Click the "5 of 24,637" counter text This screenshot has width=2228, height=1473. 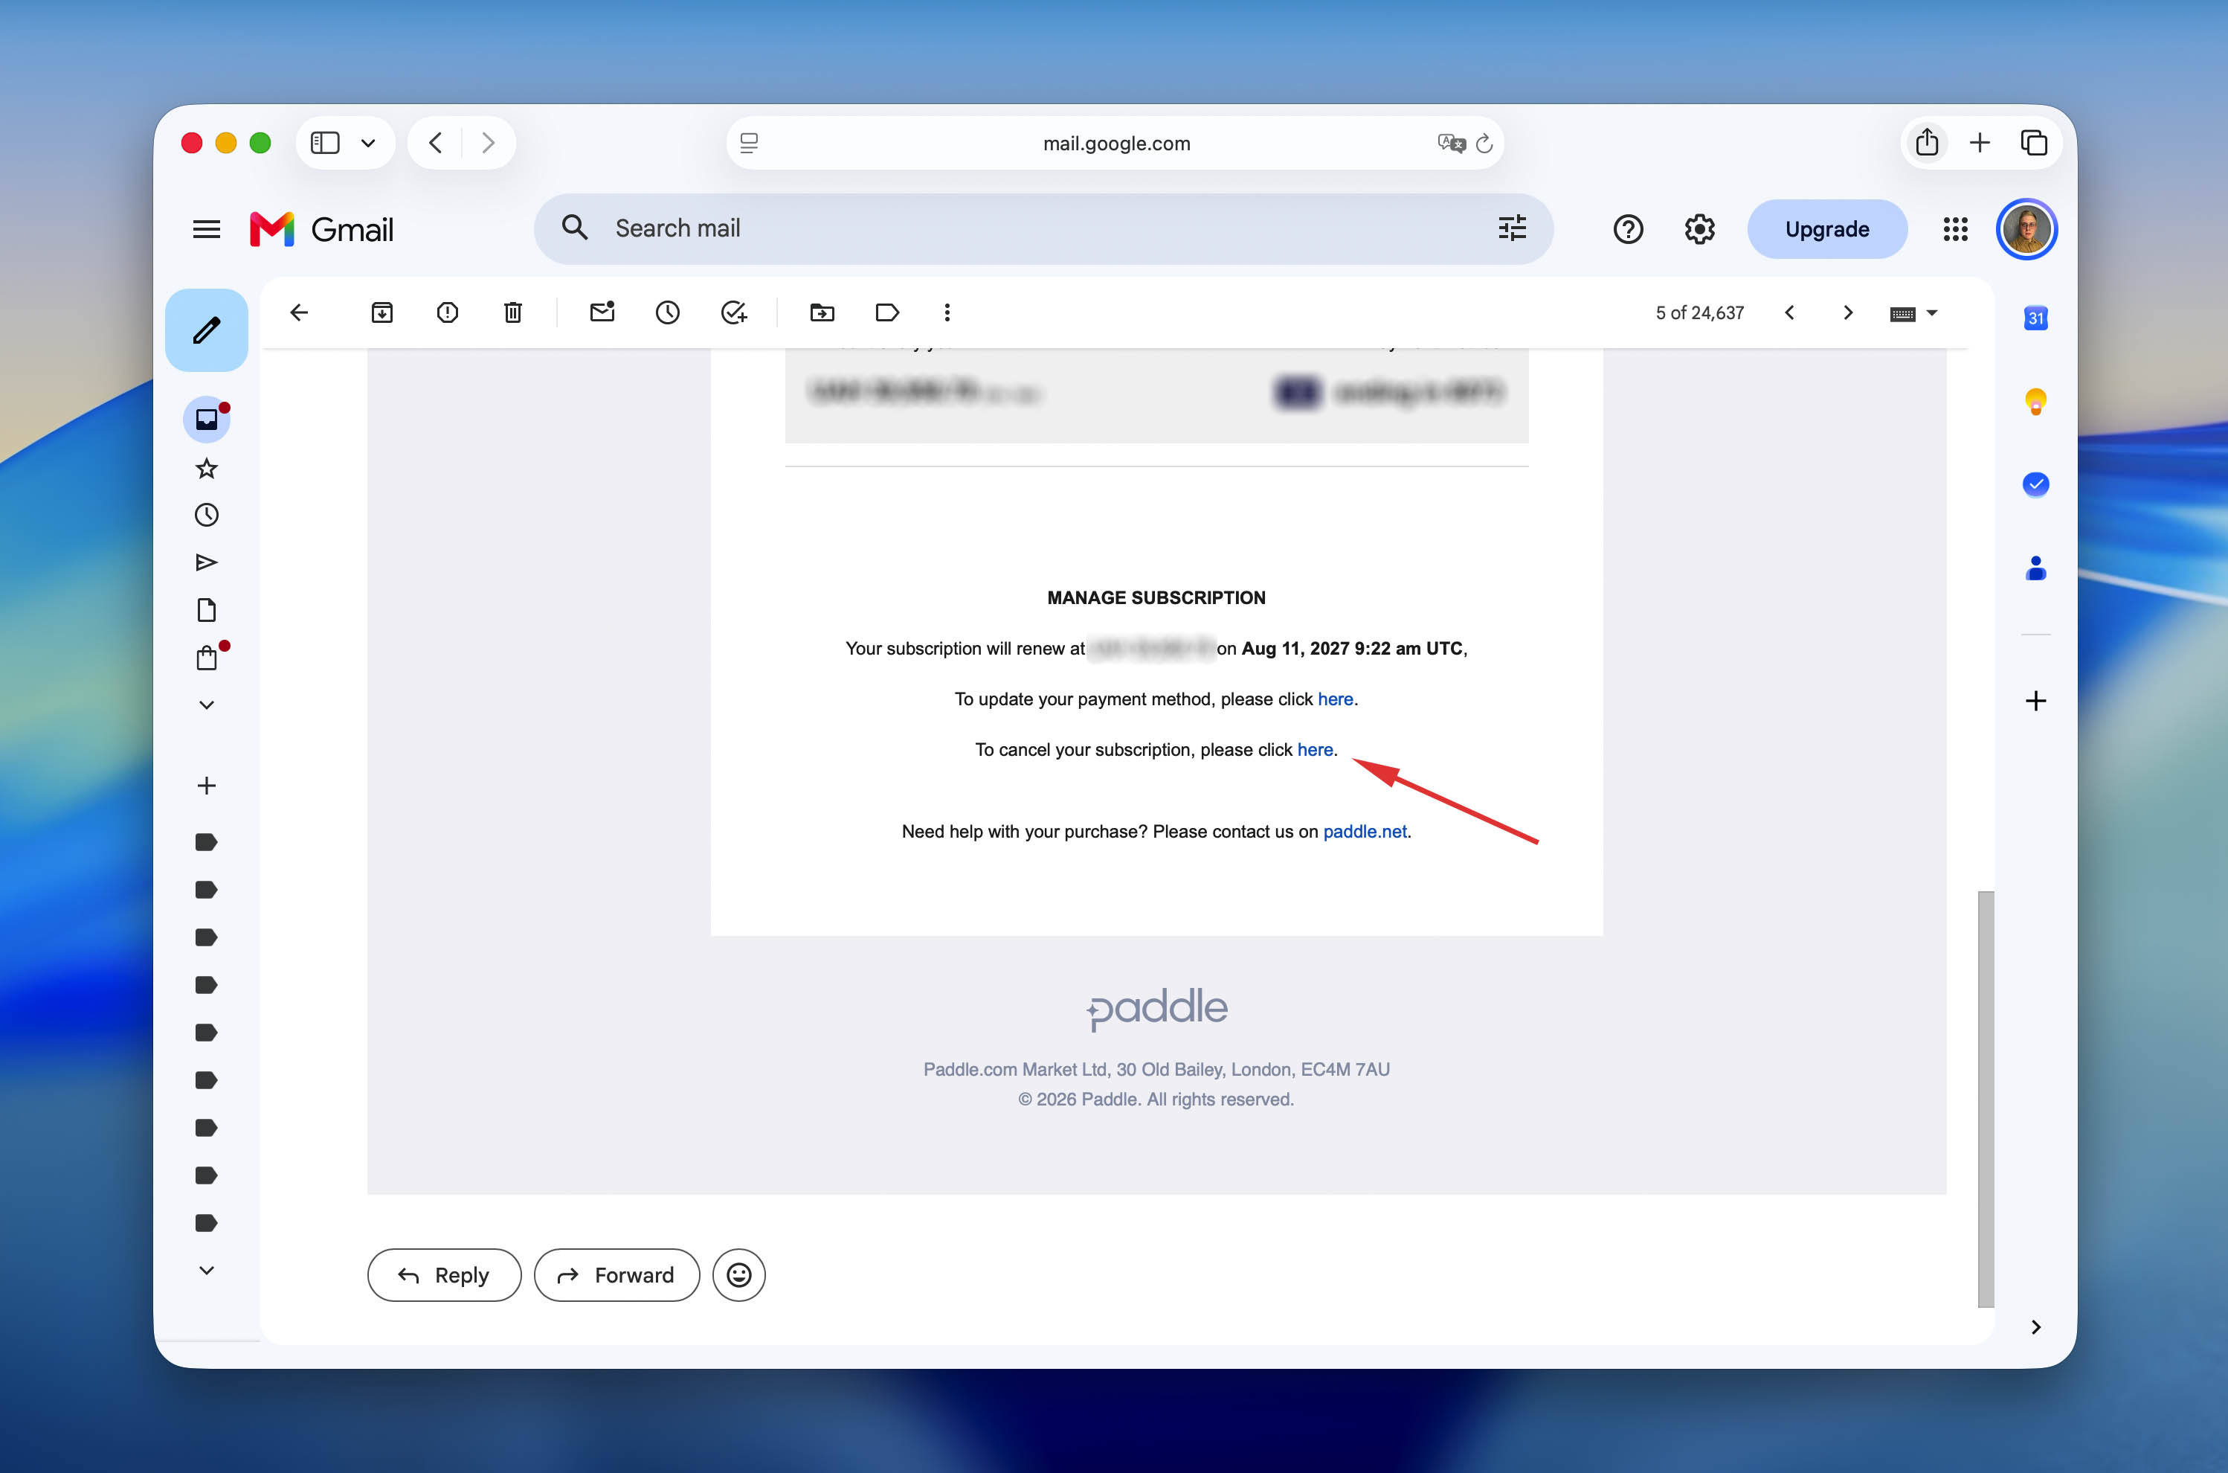tap(1699, 312)
